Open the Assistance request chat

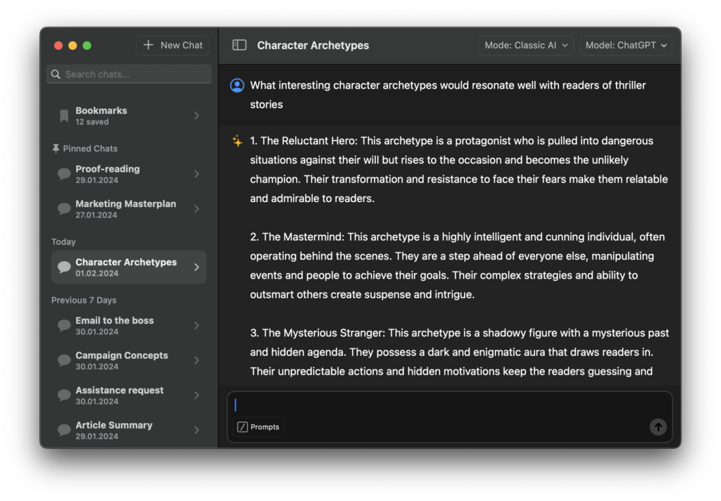click(129, 395)
